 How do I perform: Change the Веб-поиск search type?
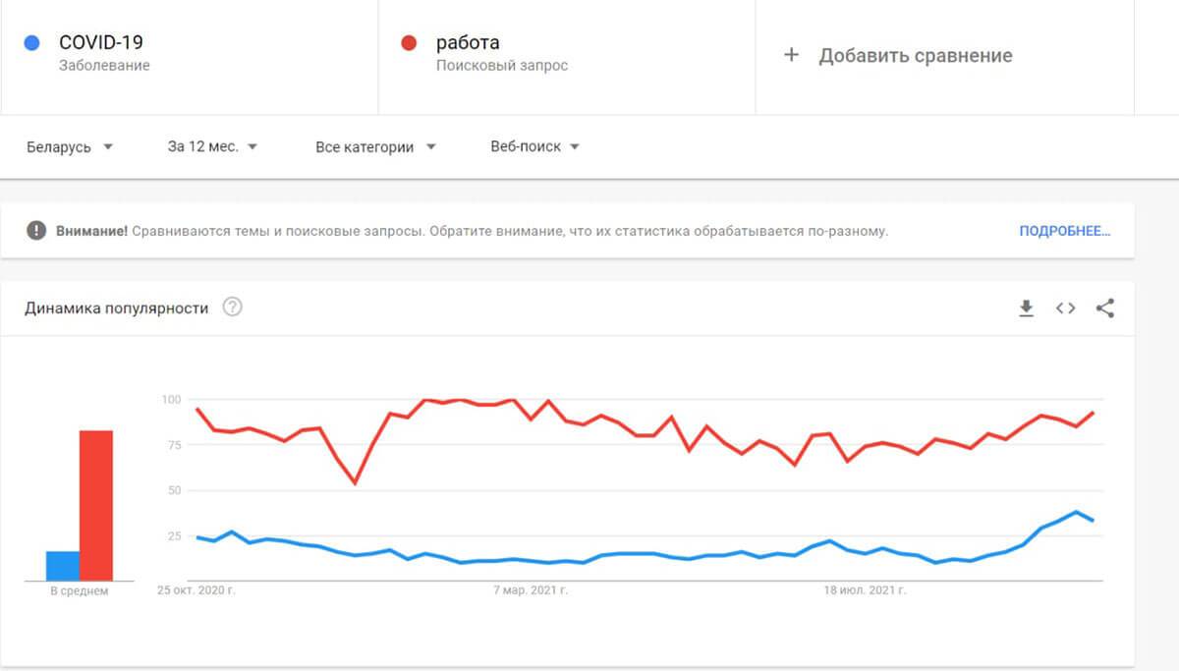click(x=534, y=146)
